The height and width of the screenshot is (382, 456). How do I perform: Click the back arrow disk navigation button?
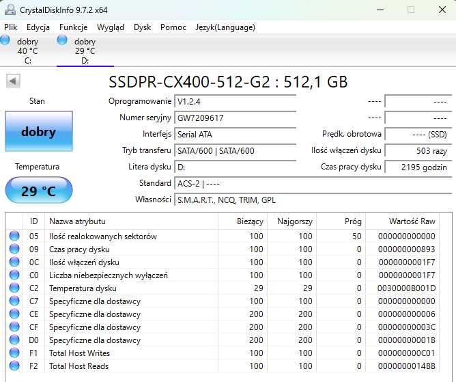point(13,81)
